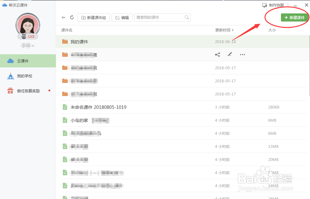Sort files by the 大小 column header
The height and width of the screenshot is (199, 310).
pos(272,30)
